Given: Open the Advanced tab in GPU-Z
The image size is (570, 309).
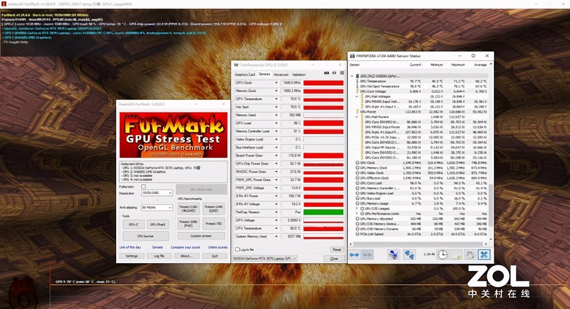Looking at the screenshot, I should tap(281, 74).
